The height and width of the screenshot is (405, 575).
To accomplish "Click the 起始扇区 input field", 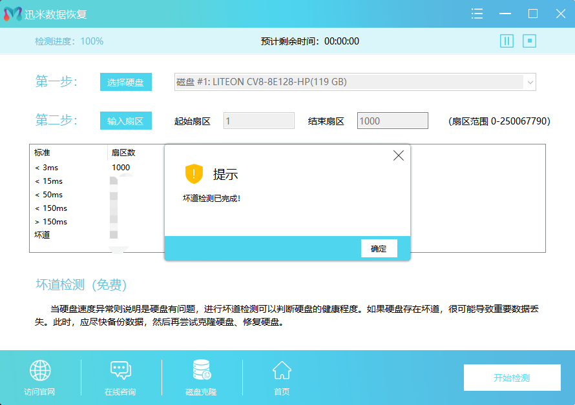I will click(258, 120).
